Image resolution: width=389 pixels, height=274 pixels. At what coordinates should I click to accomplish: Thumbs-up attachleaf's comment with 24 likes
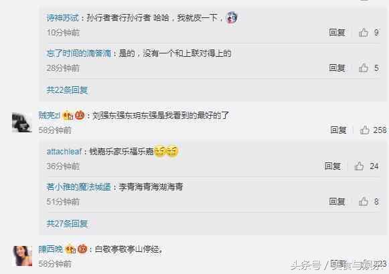359,166
